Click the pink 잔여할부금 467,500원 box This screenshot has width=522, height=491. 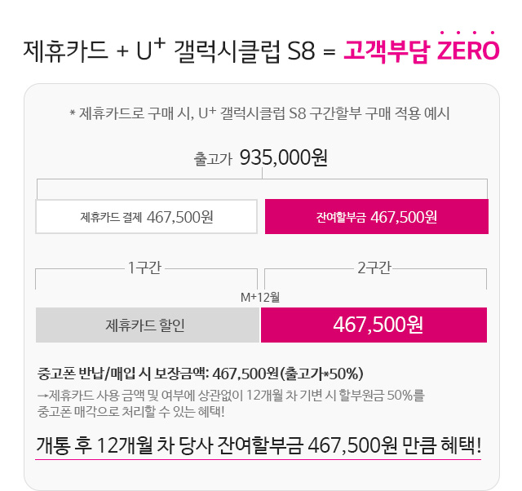[377, 217]
